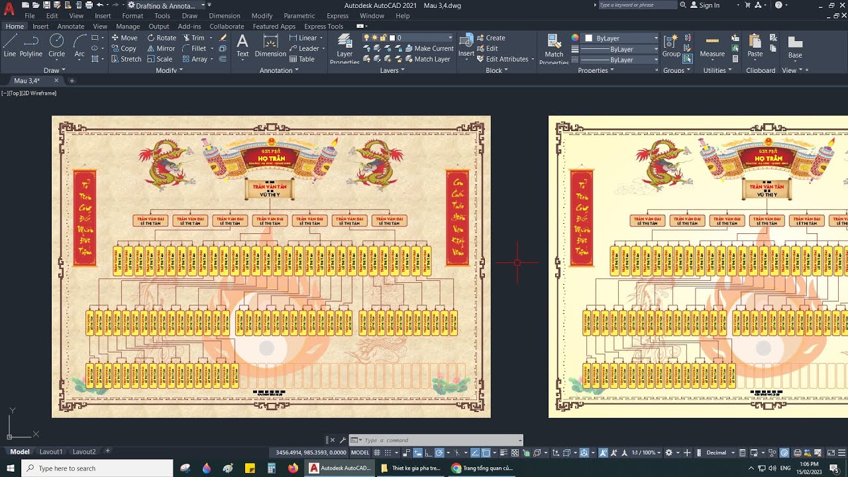Select the Polyline tool
848x477 pixels.
(x=30, y=46)
